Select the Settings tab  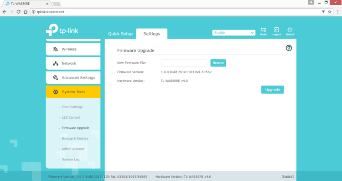(151, 34)
